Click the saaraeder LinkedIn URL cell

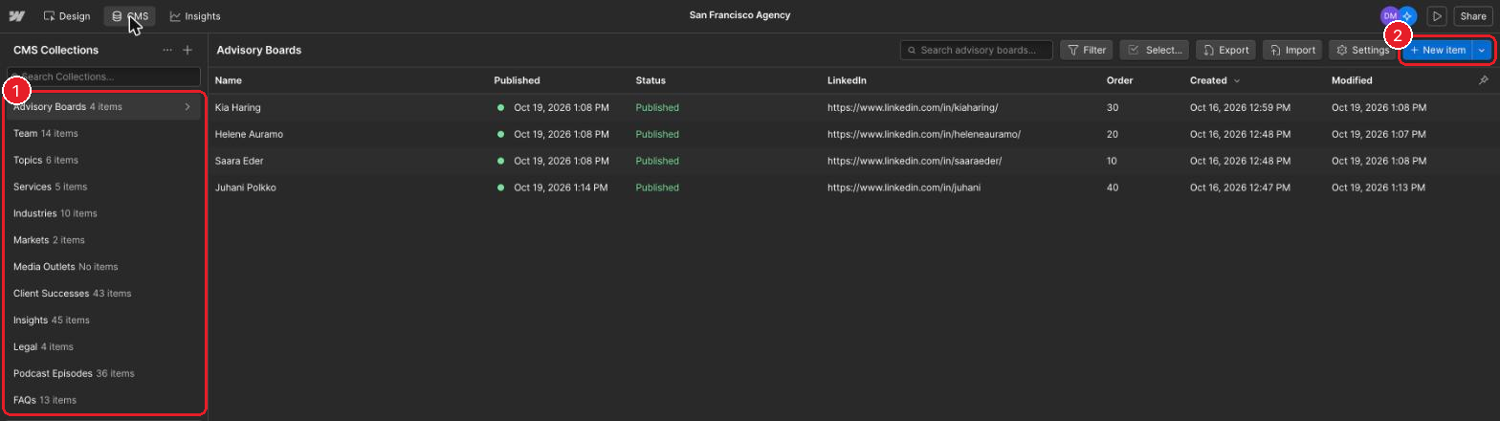click(x=915, y=162)
